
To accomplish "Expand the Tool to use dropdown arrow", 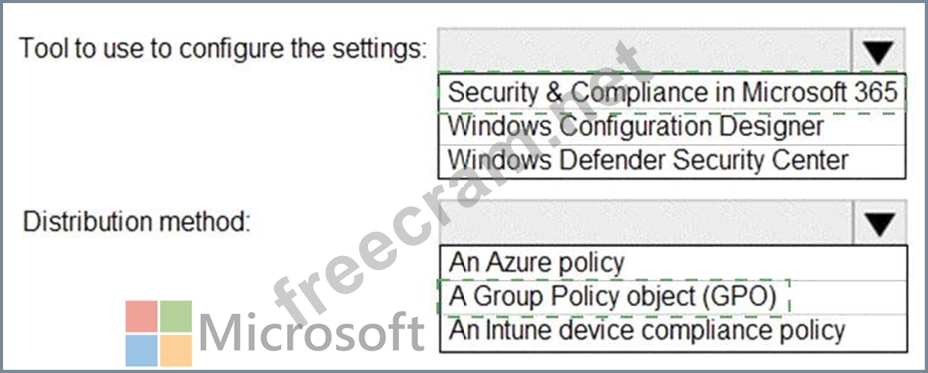I will (x=878, y=51).
